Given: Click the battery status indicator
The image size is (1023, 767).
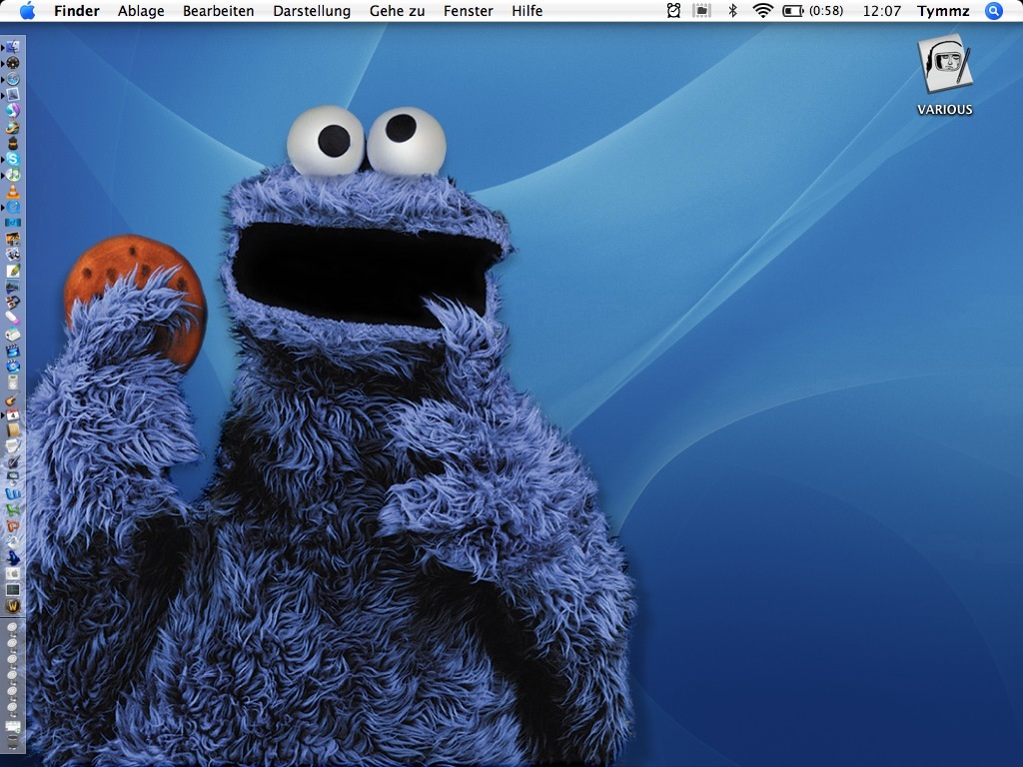Looking at the screenshot, I should point(813,11).
